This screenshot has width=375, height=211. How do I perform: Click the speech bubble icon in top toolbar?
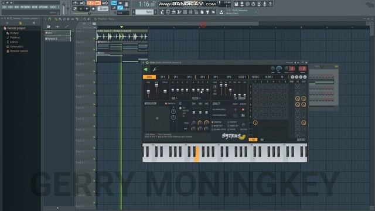pyautogui.click(x=248, y=4)
